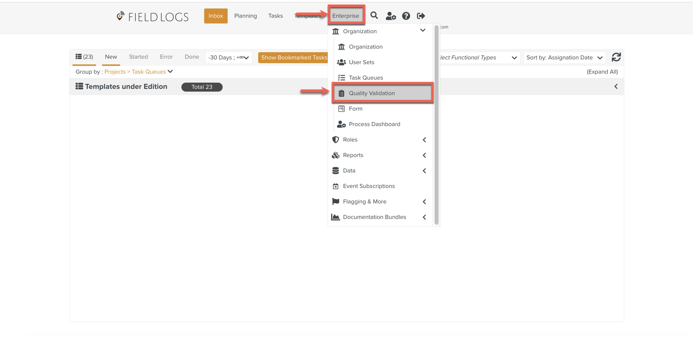Refresh the task list

616,57
